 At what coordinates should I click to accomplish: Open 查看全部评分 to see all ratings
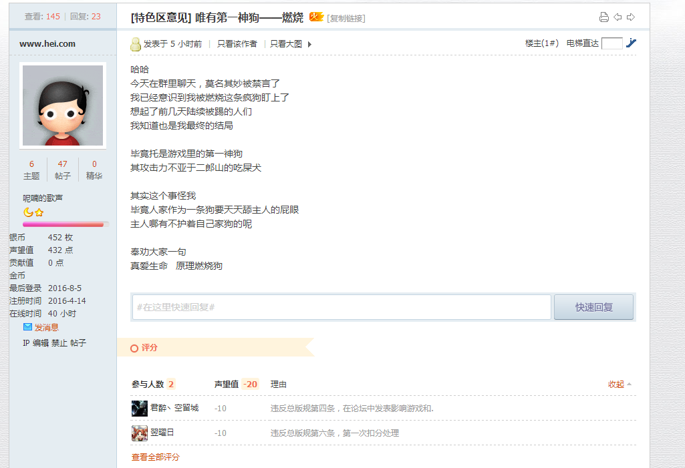click(155, 459)
